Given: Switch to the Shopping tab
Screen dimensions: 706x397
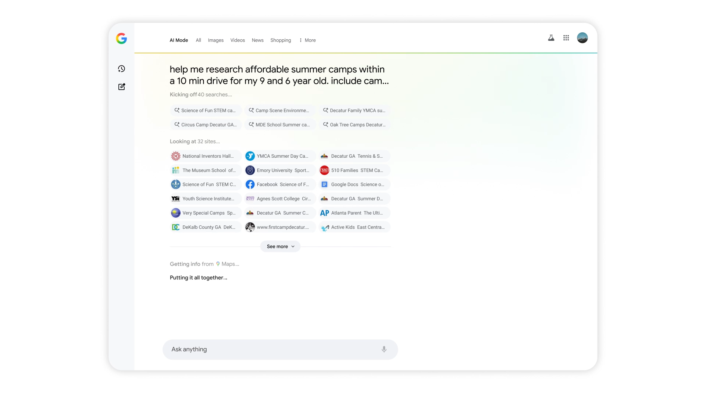Looking at the screenshot, I should pyautogui.click(x=281, y=40).
